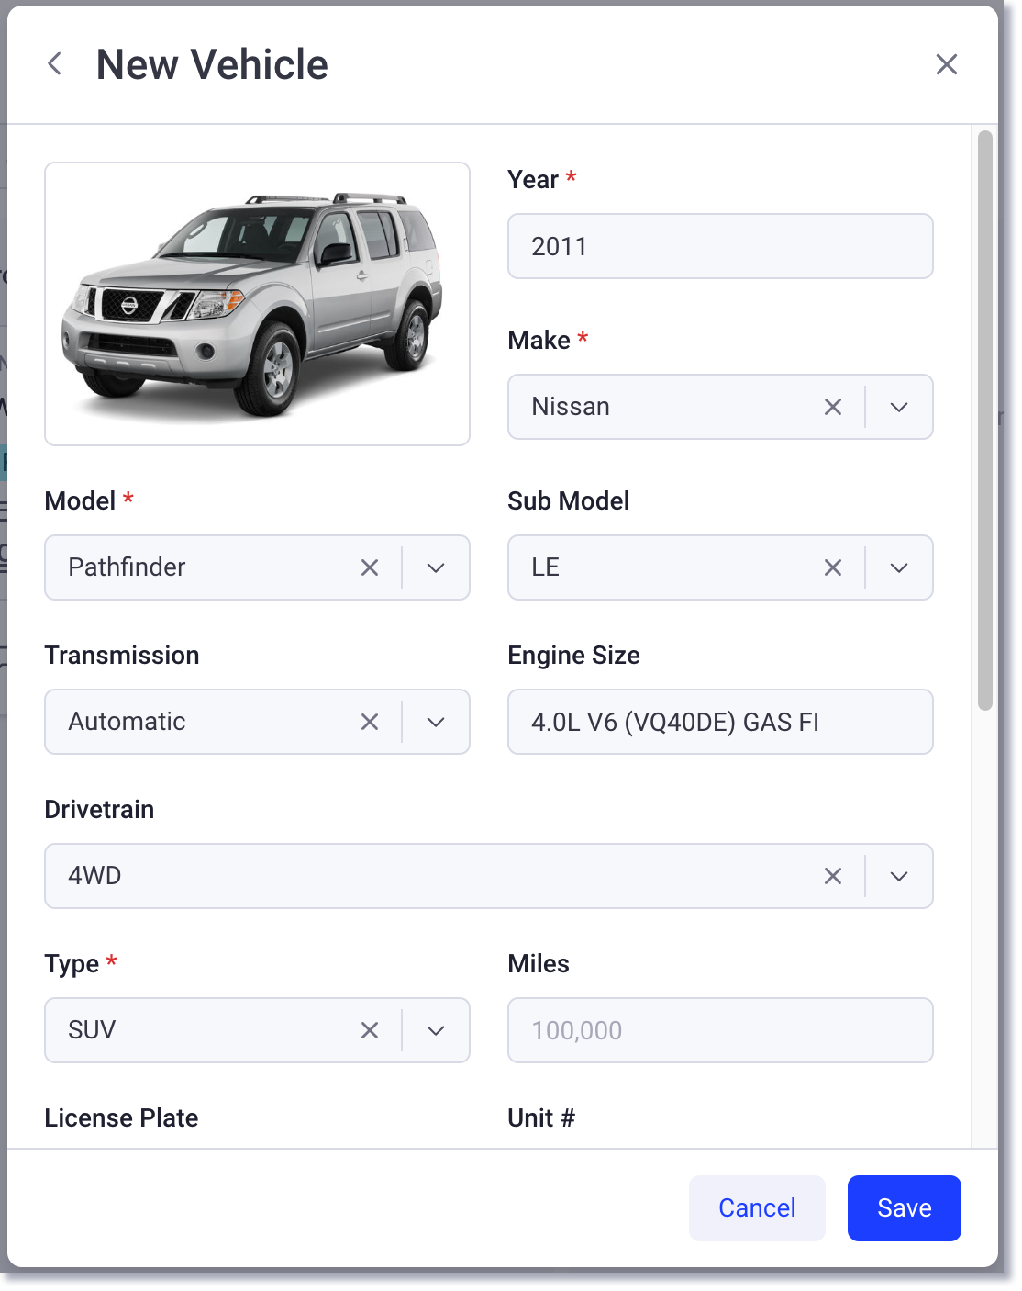The height and width of the screenshot is (1291, 1022).
Task: Close the New Vehicle dialog
Action: 947,63
